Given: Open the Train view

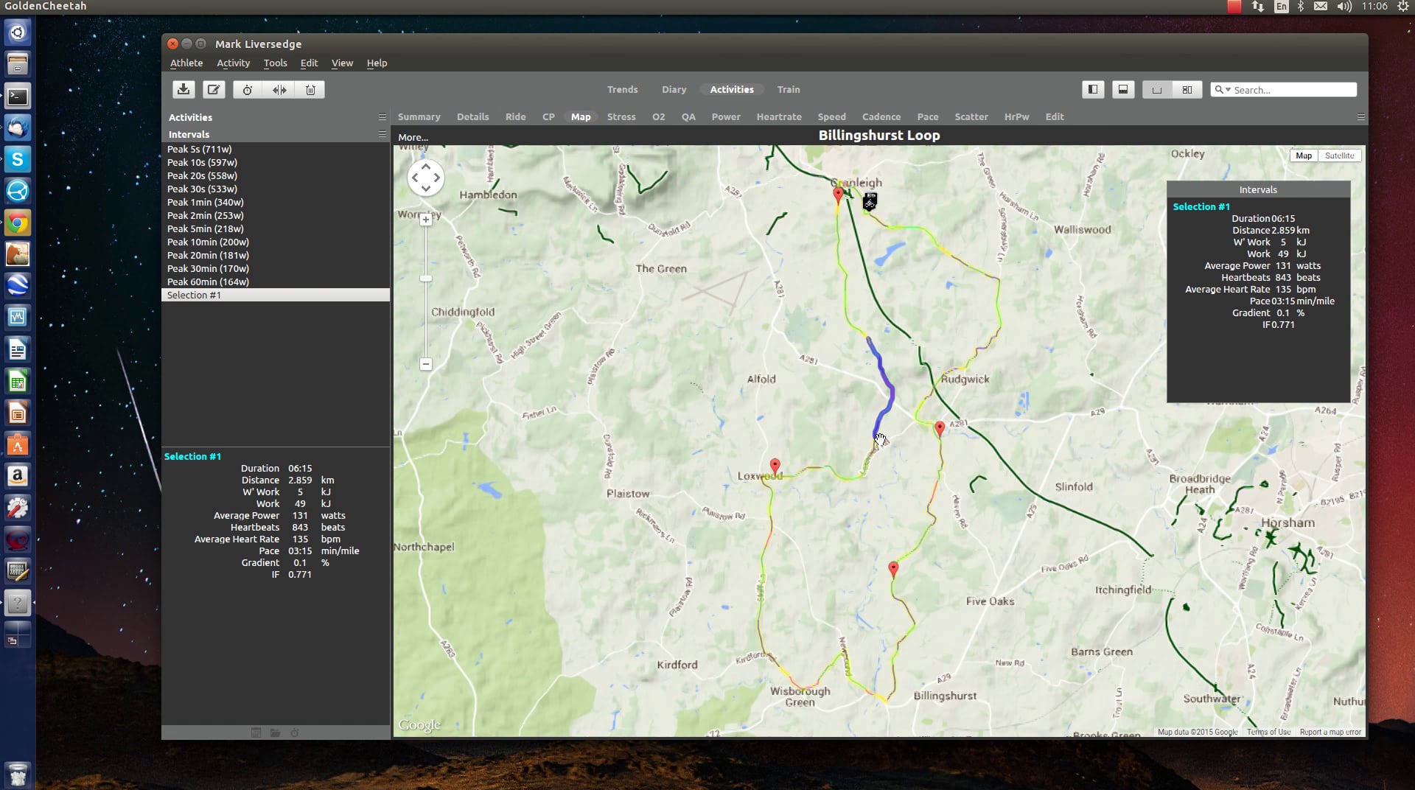Looking at the screenshot, I should 788,89.
